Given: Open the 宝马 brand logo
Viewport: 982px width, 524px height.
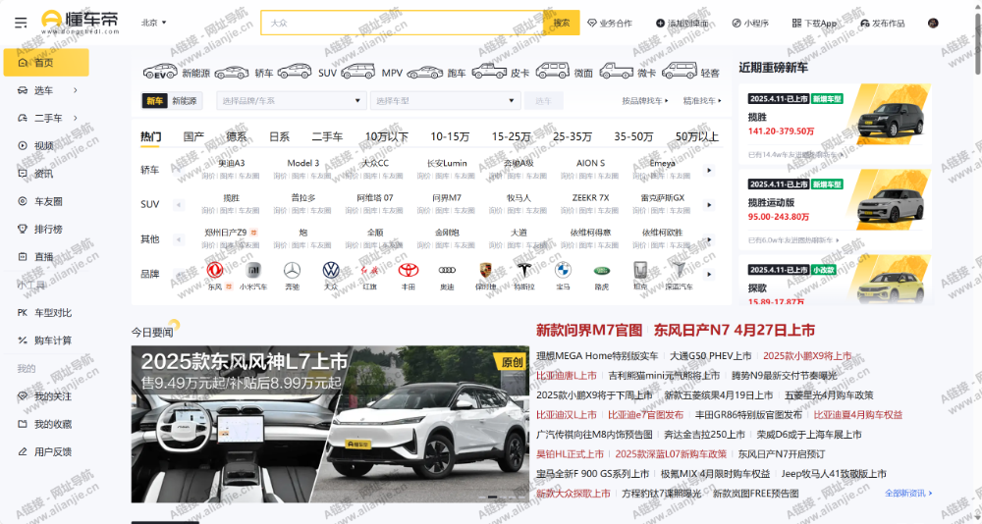Looking at the screenshot, I should [563, 271].
